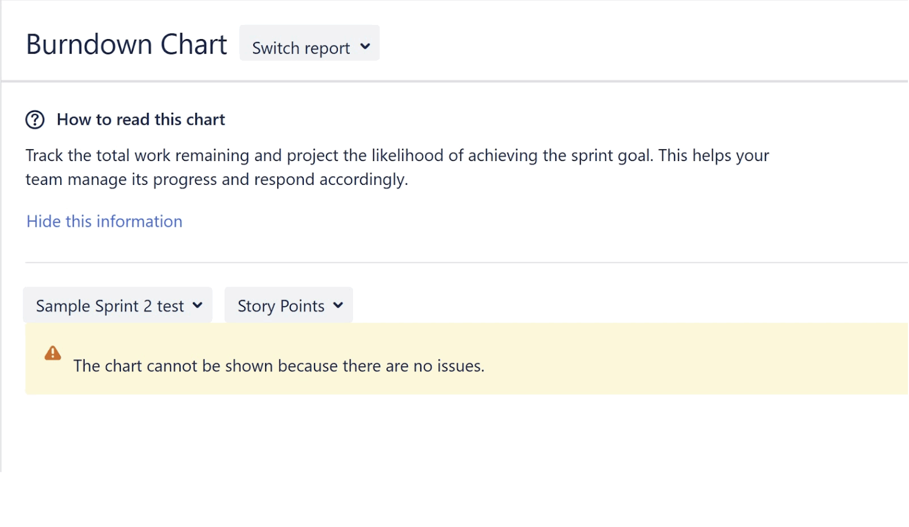
Task: Open the Story Points estimation dropdown
Action: pos(288,305)
